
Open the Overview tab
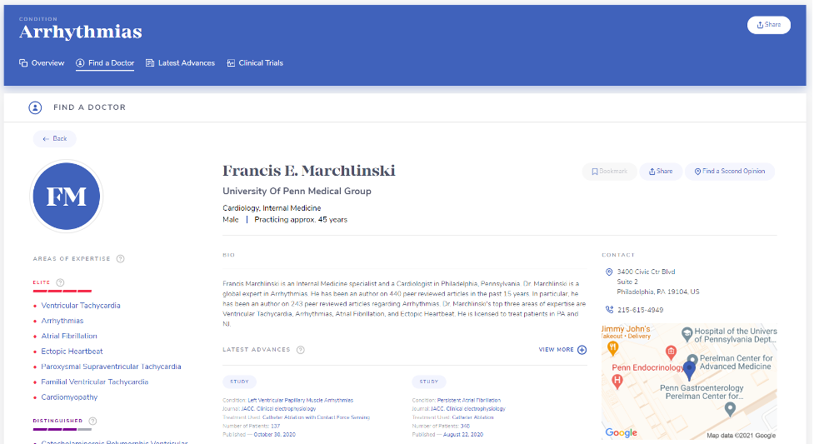42,62
